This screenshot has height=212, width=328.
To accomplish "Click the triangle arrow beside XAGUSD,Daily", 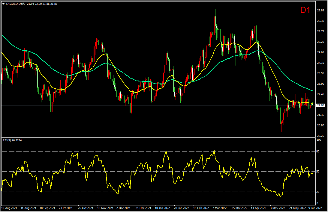I will pyautogui.click(x=4, y=4).
